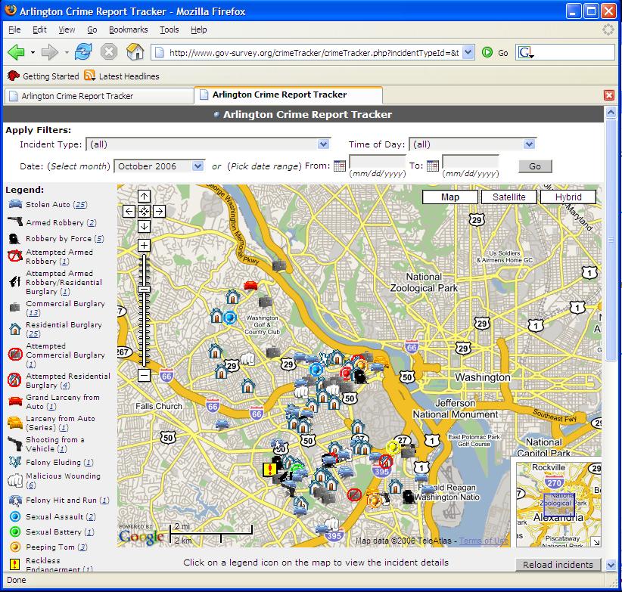This screenshot has height=592, width=622.
Task: Open the From date calendar picker
Action: pyautogui.click(x=340, y=166)
